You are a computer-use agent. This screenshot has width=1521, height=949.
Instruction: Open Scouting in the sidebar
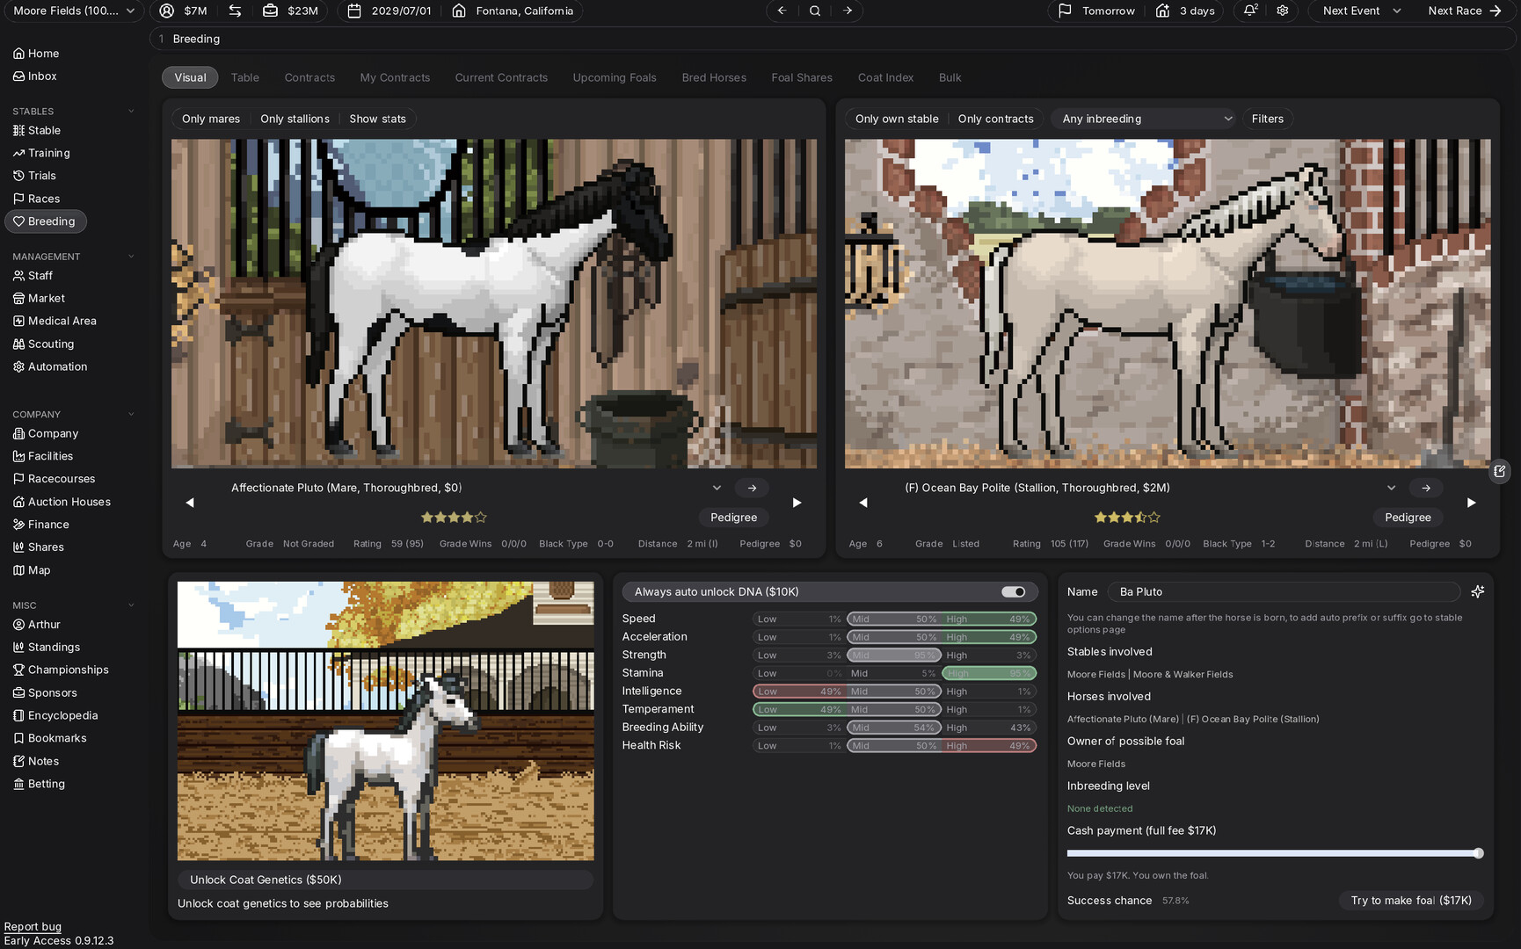[50, 344]
